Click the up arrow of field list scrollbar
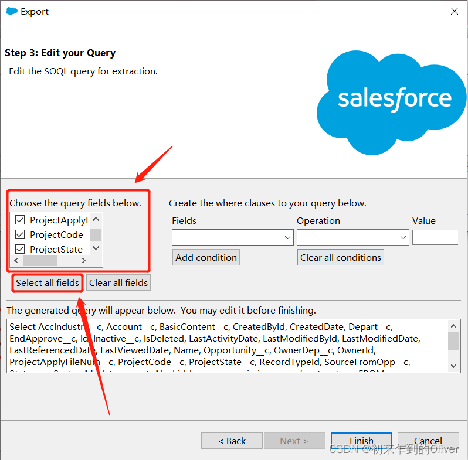The height and width of the screenshot is (460, 468). [96, 220]
